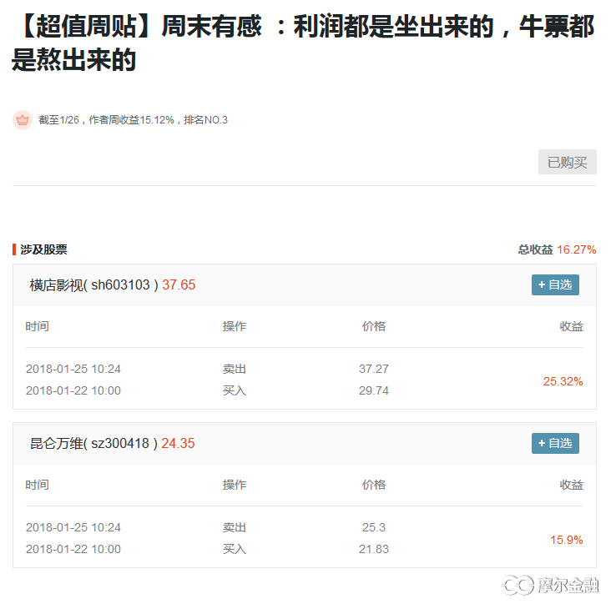This screenshot has width=611, height=609.
Task: Open 昆仑万维( sz300418 ) stock link
Action: (x=94, y=444)
